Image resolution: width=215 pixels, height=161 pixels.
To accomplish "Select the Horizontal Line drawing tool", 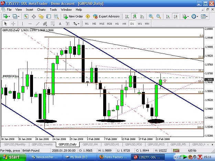I will coord(30,24).
